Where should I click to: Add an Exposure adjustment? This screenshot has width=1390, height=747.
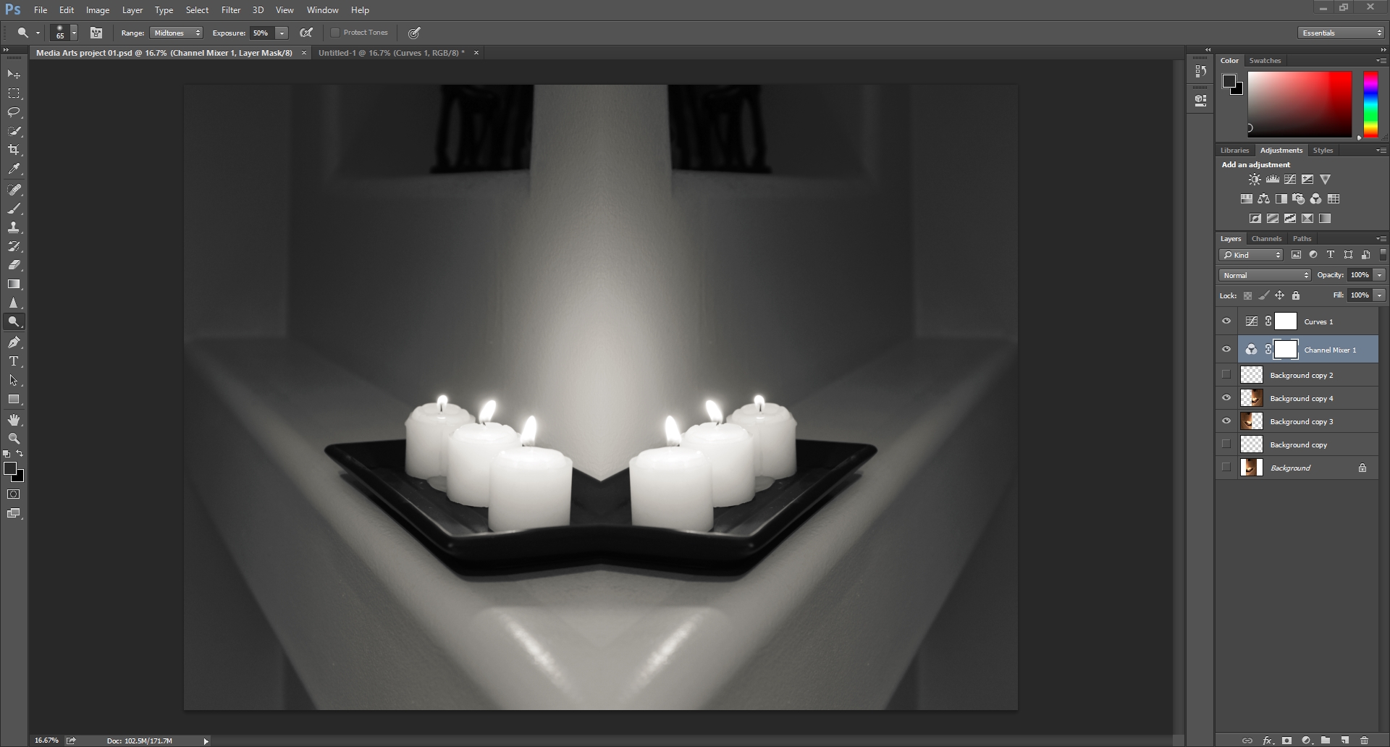[x=1307, y=180]
